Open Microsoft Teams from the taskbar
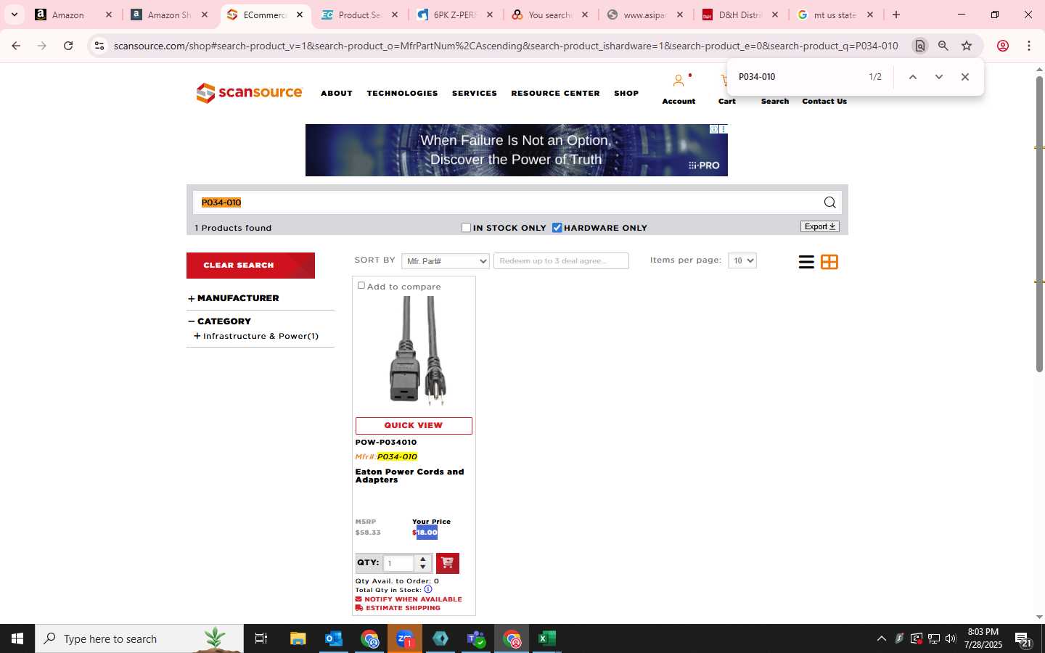 (476, 638)
